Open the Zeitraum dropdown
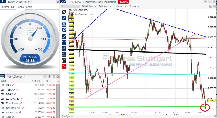 (x=105, y=6)
